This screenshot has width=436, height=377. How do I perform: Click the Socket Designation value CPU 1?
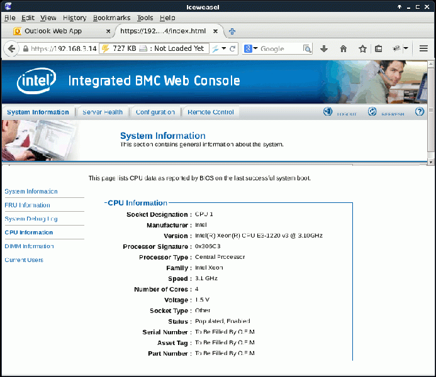pyautogui.click(x=204, y=214)
